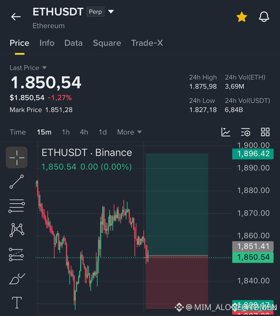Expand the ETHUSDT Perp pair selector arrow
Viewport: 280px width, 316px height.
(x=111, y=12)
